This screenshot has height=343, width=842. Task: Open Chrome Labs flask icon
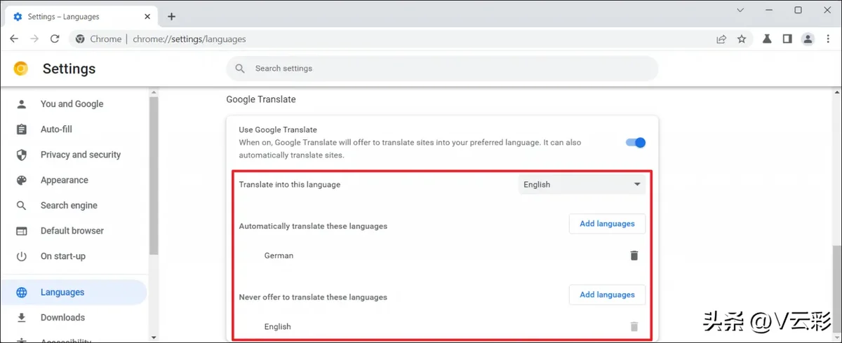click(x=768, y=39)
